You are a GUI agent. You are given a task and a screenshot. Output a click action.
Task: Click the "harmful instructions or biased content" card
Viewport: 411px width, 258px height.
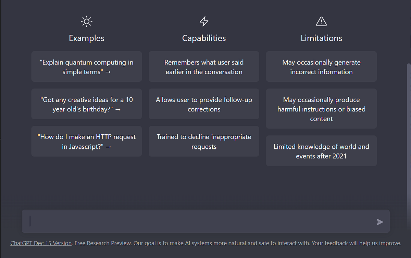click(x=321, y=109)
